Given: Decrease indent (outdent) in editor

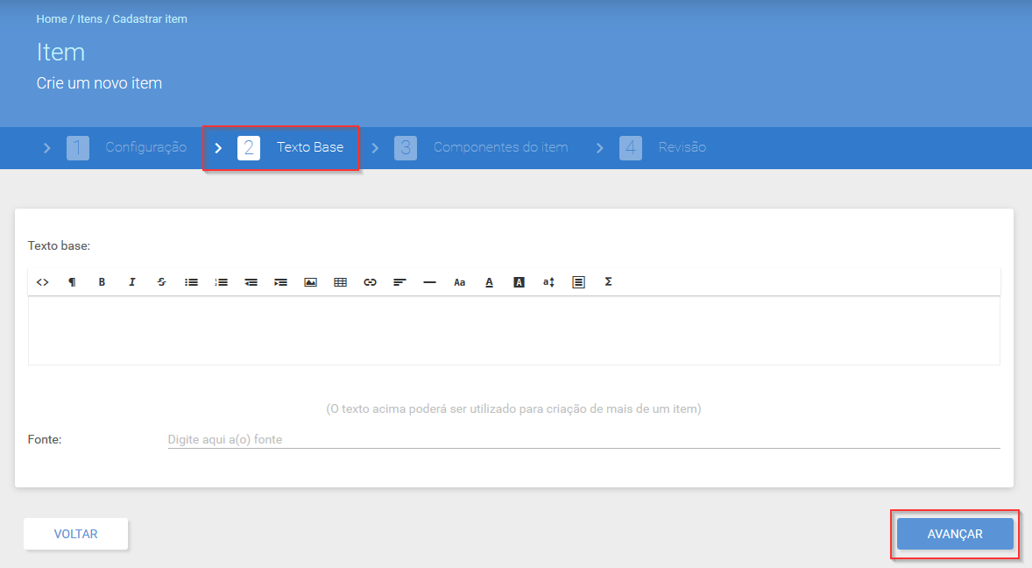Looking at the screenshot, I should click(x=251, y=282).
